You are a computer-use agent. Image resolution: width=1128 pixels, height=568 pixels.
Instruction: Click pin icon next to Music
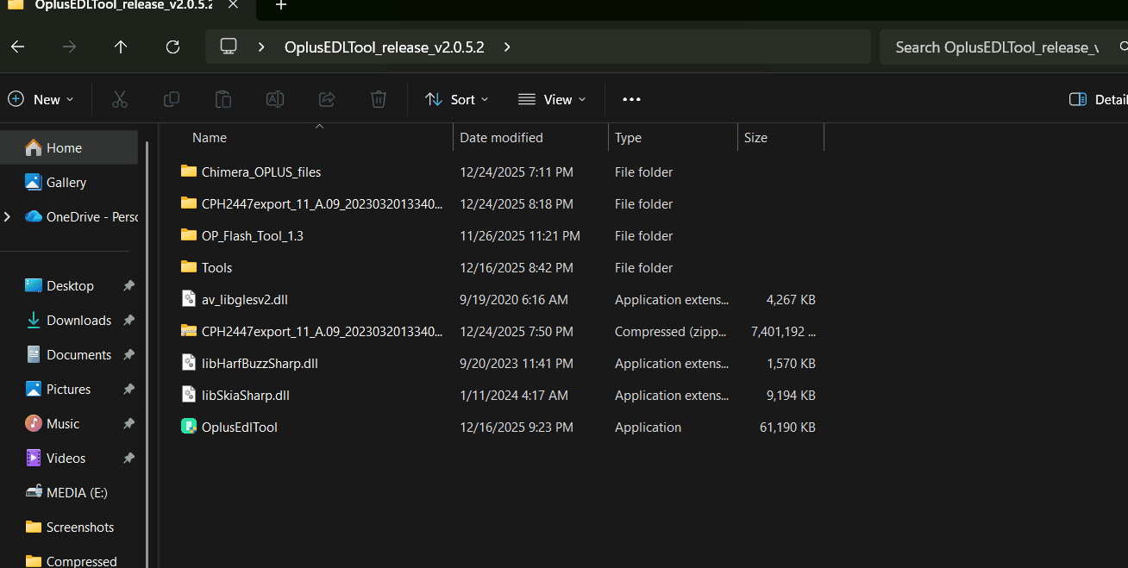pyautogui.click(x=128, y=423)
